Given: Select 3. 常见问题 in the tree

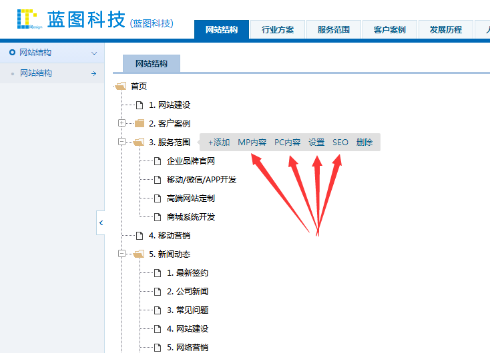Looking at the screenshot, I should [188, 310].
